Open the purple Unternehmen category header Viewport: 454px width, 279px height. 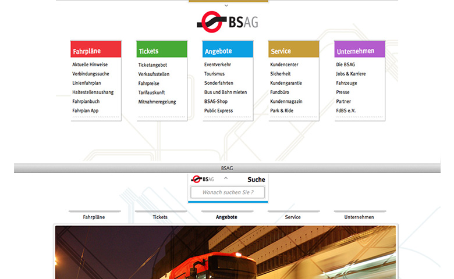pyautogui.click(x=360, y=49)
